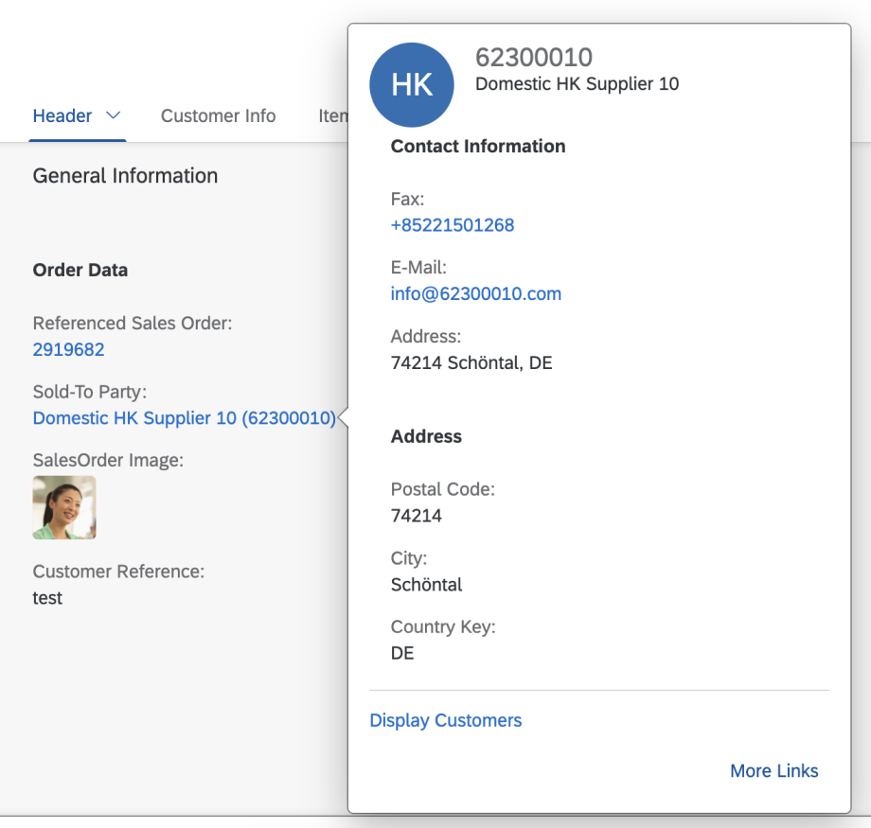Screen dimensions: 871x828
Task: Open the SalesOrder Image thumbnail
Action: [x=64, y=507]
